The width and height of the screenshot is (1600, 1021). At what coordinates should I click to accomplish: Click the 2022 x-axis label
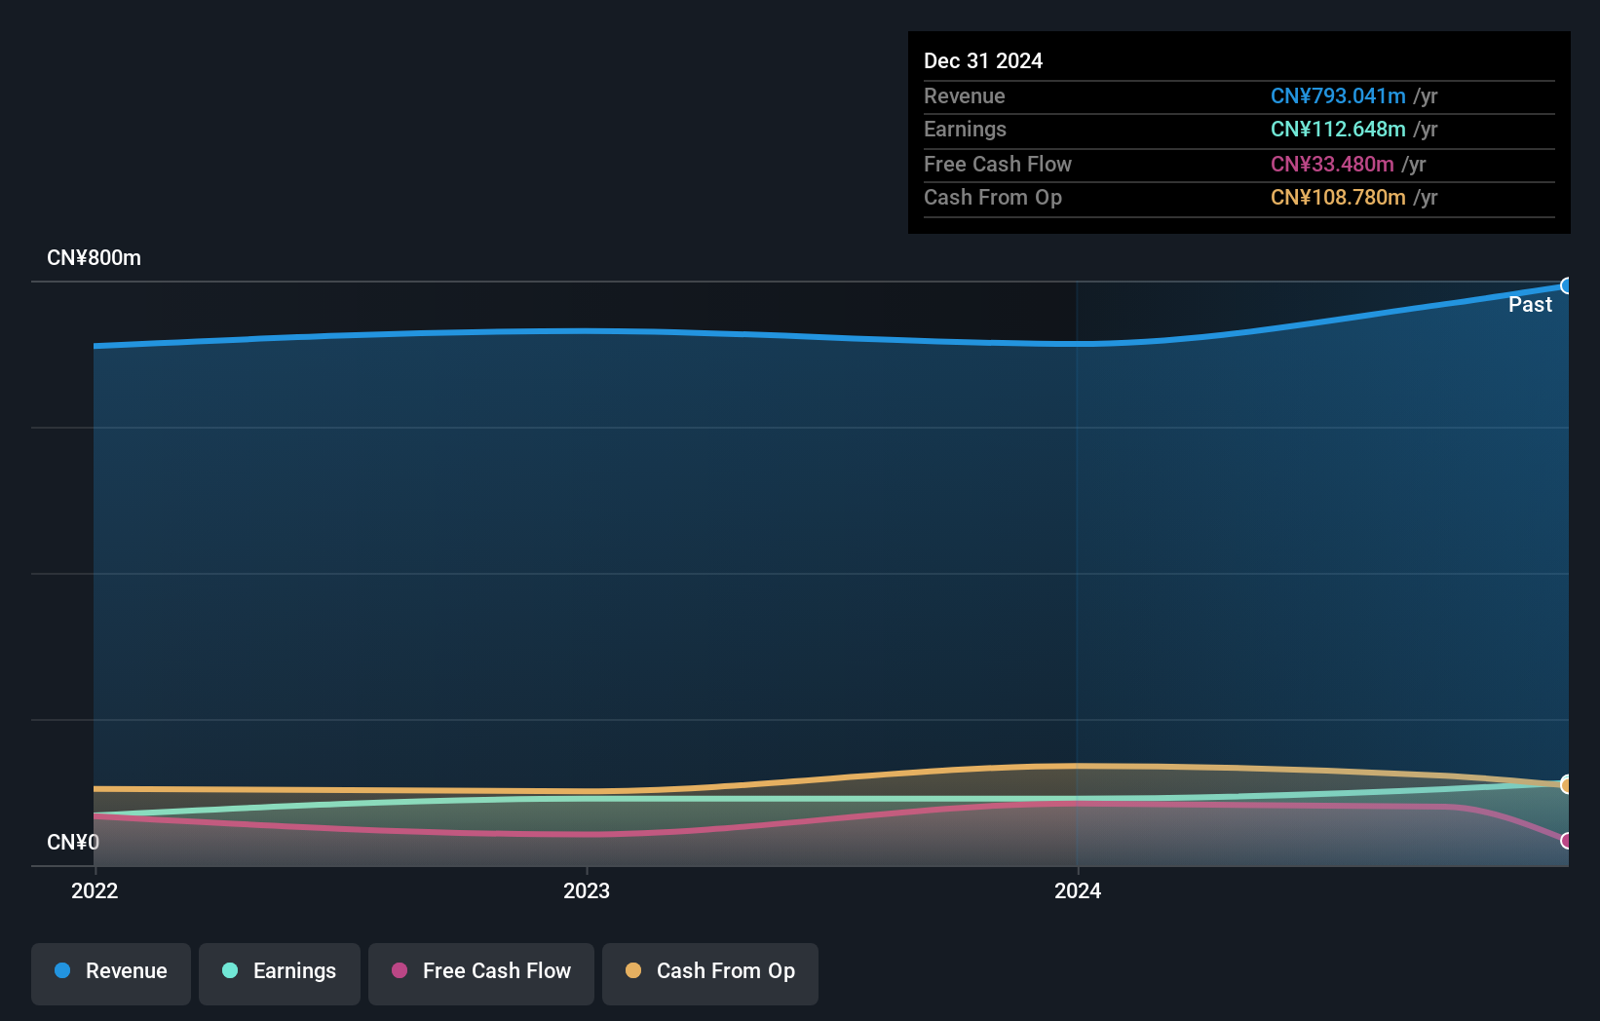(x=95, y=890)
